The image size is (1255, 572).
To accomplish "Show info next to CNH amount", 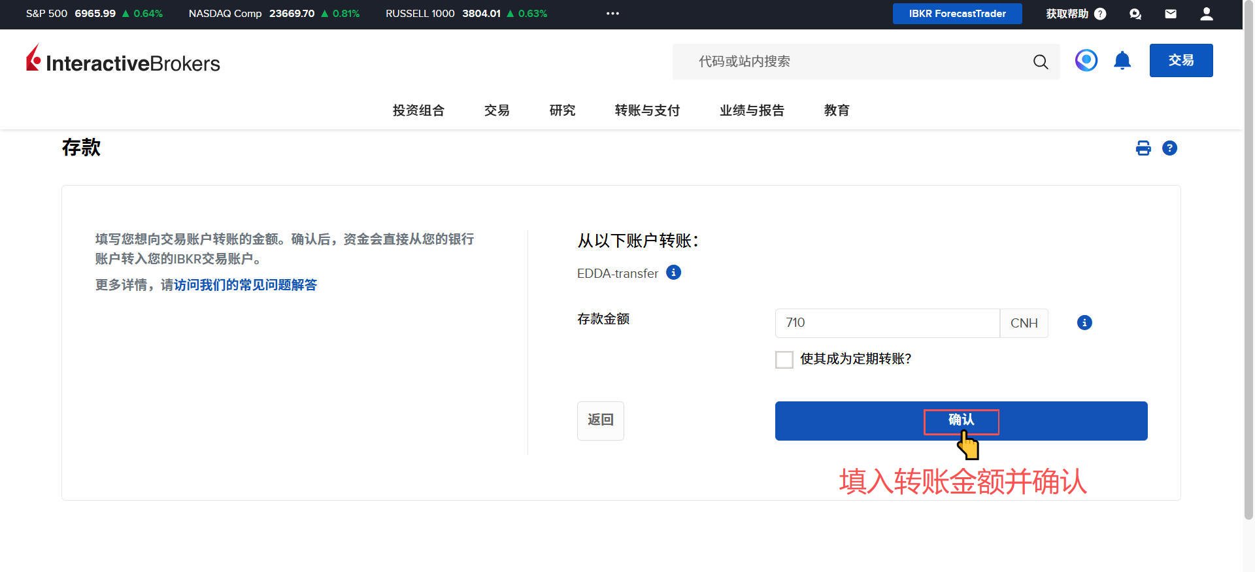I will click(1084, 323).
